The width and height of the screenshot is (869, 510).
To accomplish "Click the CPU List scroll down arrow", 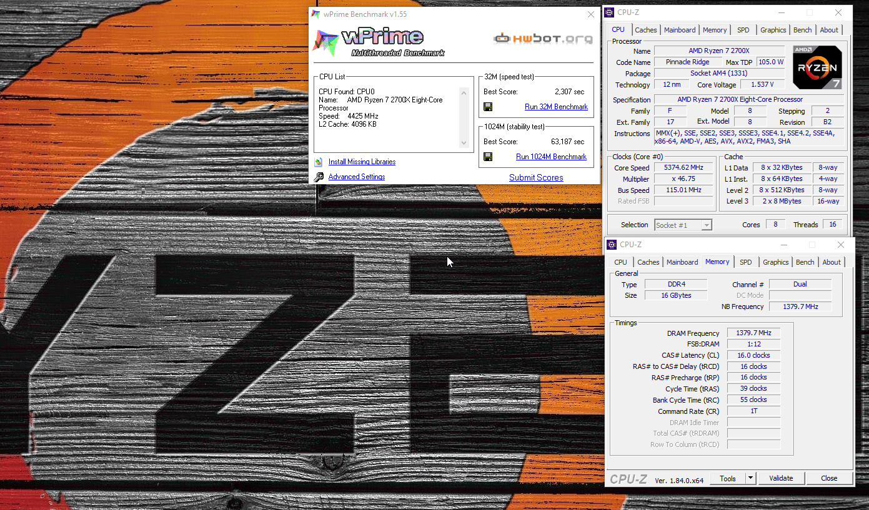I will (x=464, y=143).
